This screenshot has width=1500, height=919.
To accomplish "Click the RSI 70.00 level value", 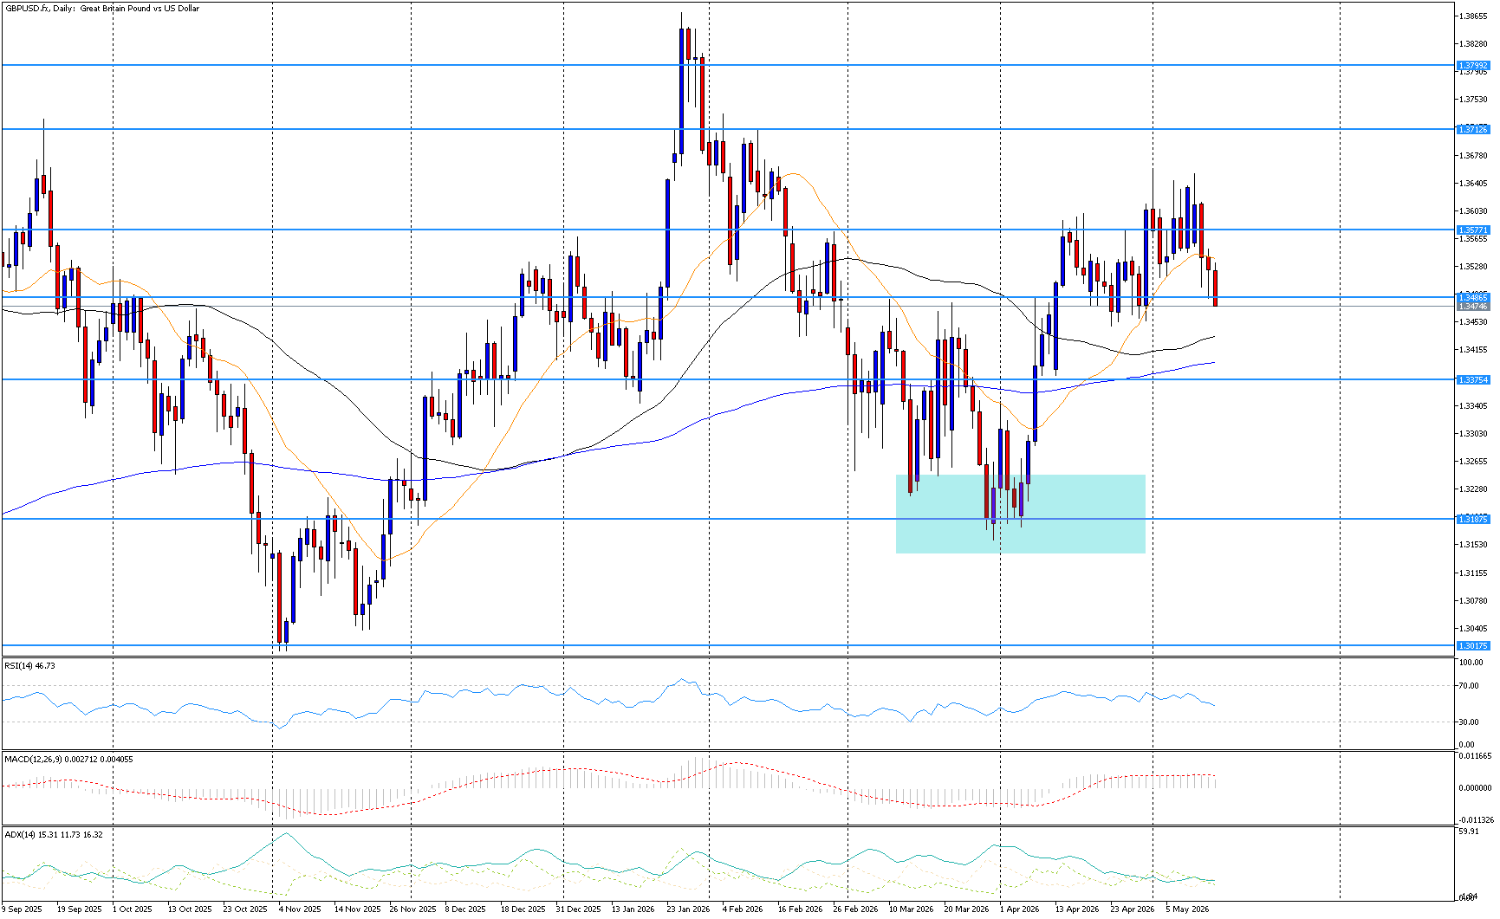I will (x=1468, y=686).
